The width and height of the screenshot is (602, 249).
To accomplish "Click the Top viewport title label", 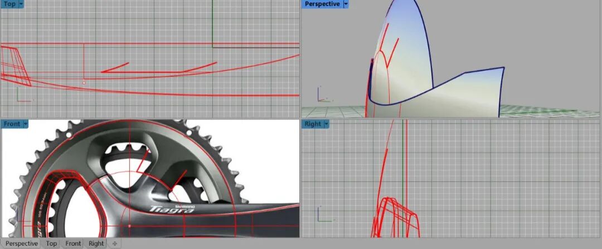I will pyautogui.click(x=9, y=4).
